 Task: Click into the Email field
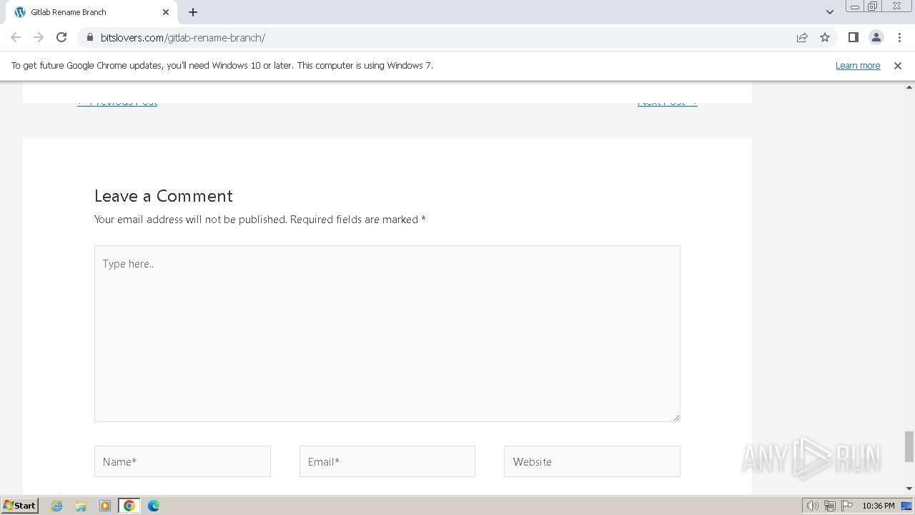click(387, 461)
